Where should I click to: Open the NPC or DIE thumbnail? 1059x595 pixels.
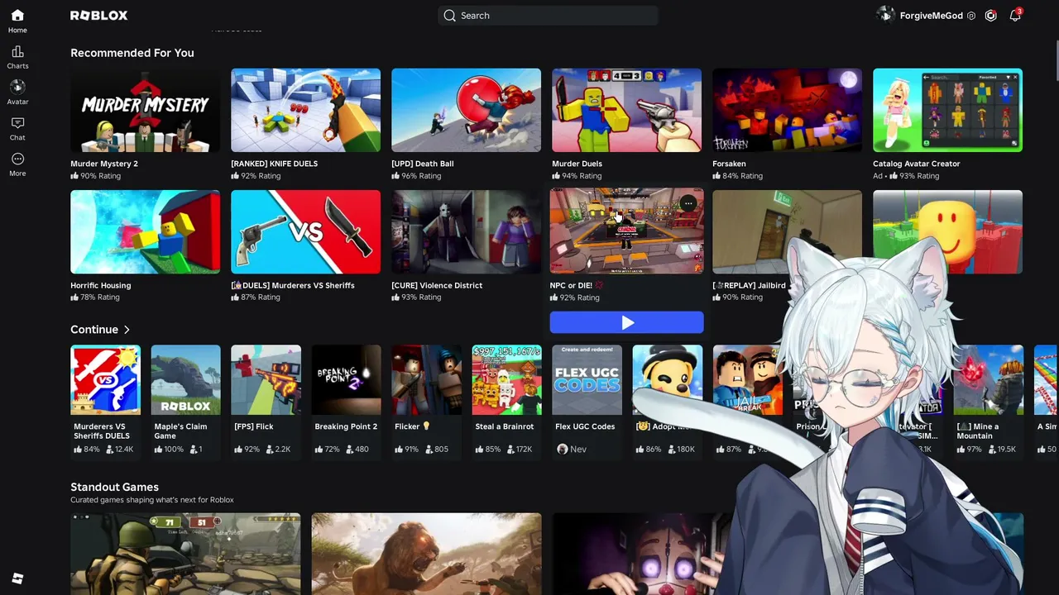[x=626, y=231]
